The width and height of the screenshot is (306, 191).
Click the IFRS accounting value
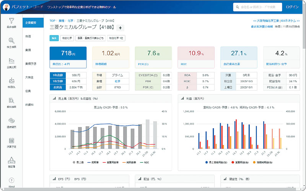(x=117, y=87)
